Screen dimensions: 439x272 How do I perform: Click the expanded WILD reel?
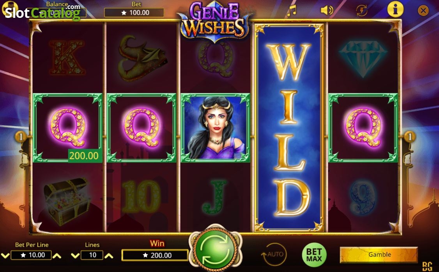(289, 128)
